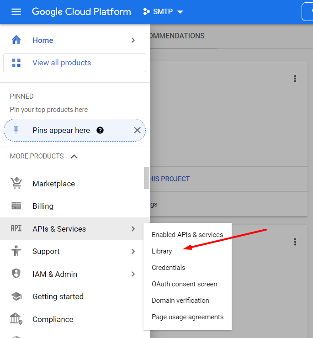Click the Marketplace cart icon

[16, 183]
